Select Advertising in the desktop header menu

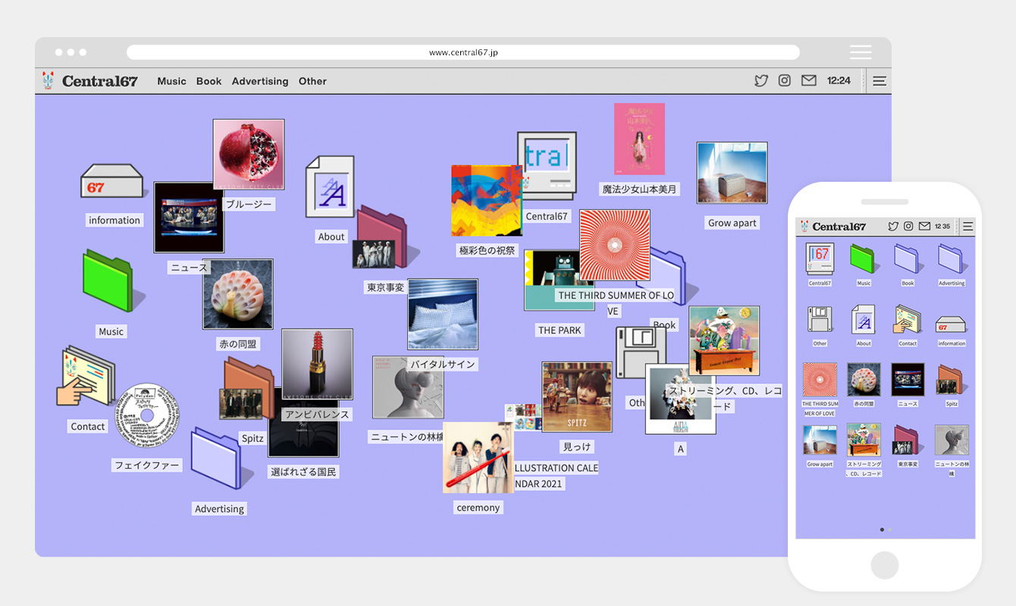tap(260, 81)
